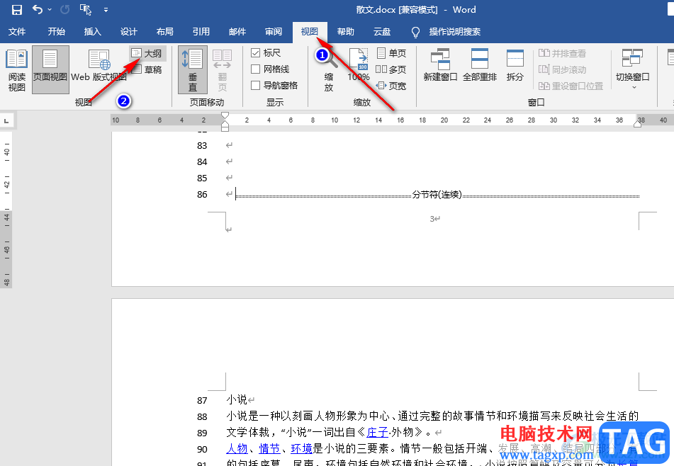Switch to the 邮件 ribbon tab
The height and width of the screenshot is (466, 674).
237,32
